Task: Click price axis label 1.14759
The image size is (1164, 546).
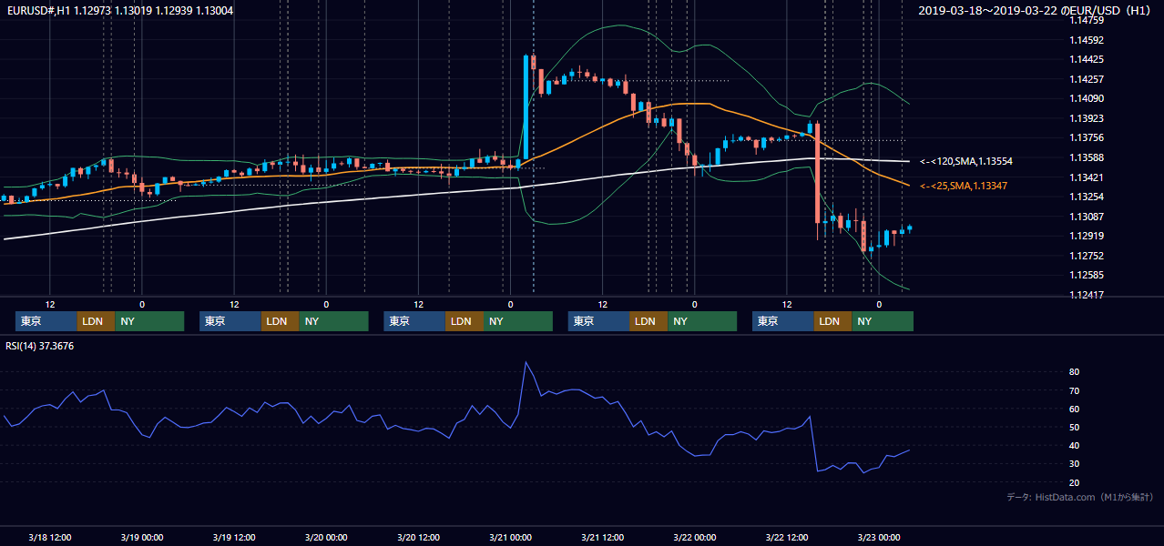Action: [1086, 20]
